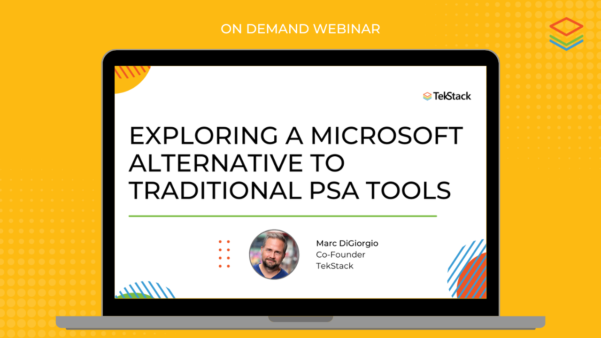This screenshot has width=601, height=338.
Task: Click the "ON DEMAND WEBINAR" heading
Action: pyautogui.click(x=300, y=29)
